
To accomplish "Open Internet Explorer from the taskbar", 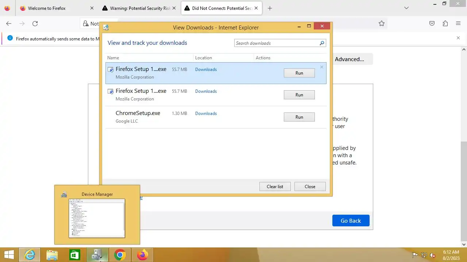I will tap(30, 255).
